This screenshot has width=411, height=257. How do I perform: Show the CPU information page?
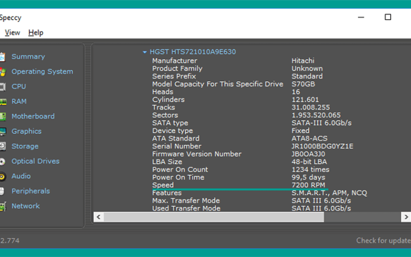[19, 86]
